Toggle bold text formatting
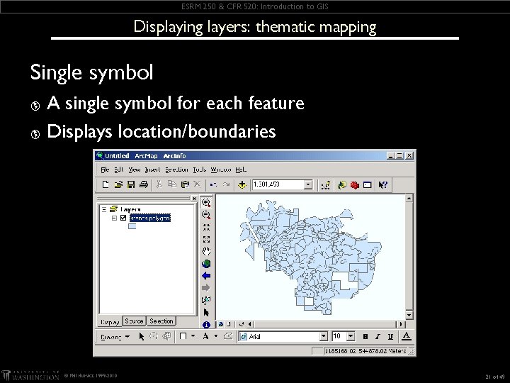The width and height of the screenshot is (510, 383). [x=365, y=336]
